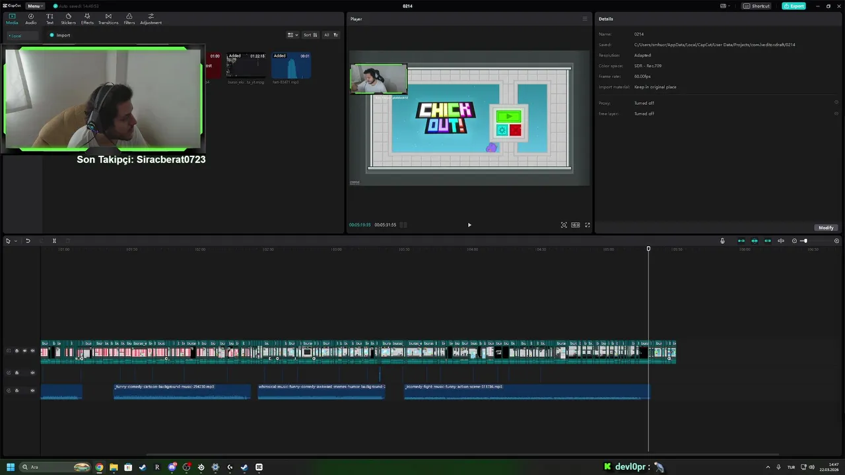Toggle preview axis on timeline
The image size is (845, 475).
tap(781, 241)
